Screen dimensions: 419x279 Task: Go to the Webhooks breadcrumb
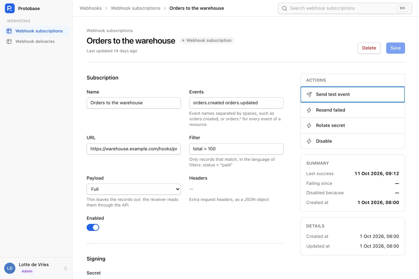(91, 8)
